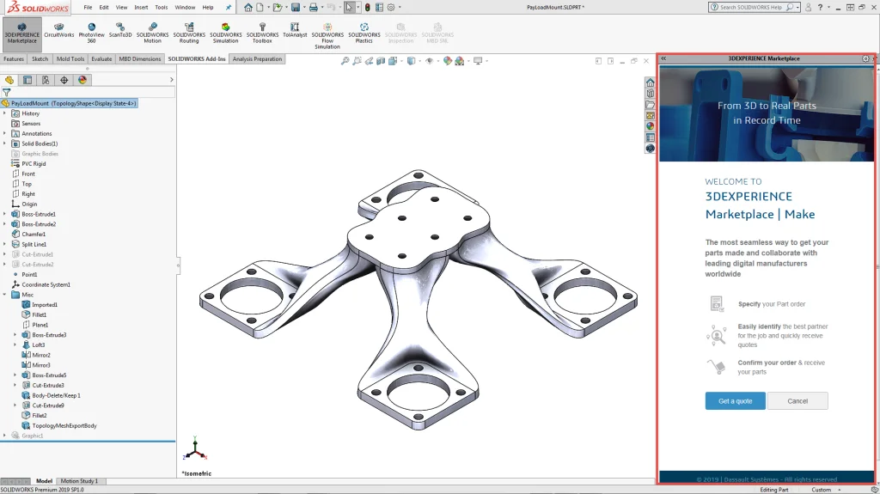This screenshot has height=494, width=880.
Task: Click the Rebuild traffic light icon
Action: 367,7
